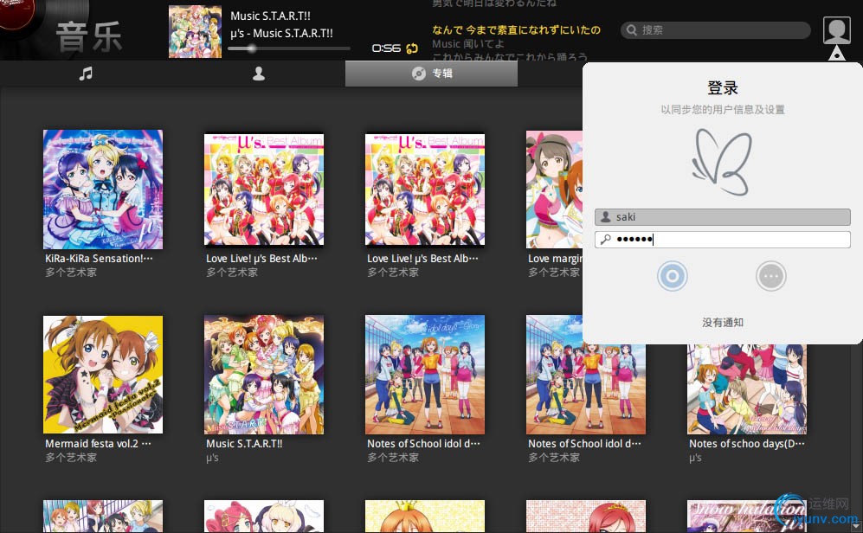863x533 pixels.
Task: Open the Music S.T.A.R.T!! album cover in grid
Action: pyautogui.click(x=264, y=374)
